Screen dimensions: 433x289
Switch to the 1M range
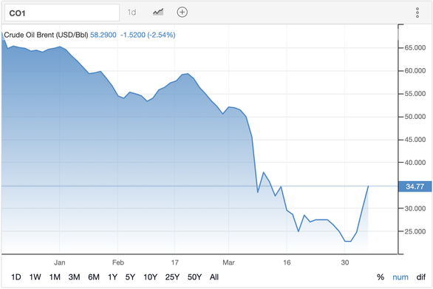click(55, 277)
